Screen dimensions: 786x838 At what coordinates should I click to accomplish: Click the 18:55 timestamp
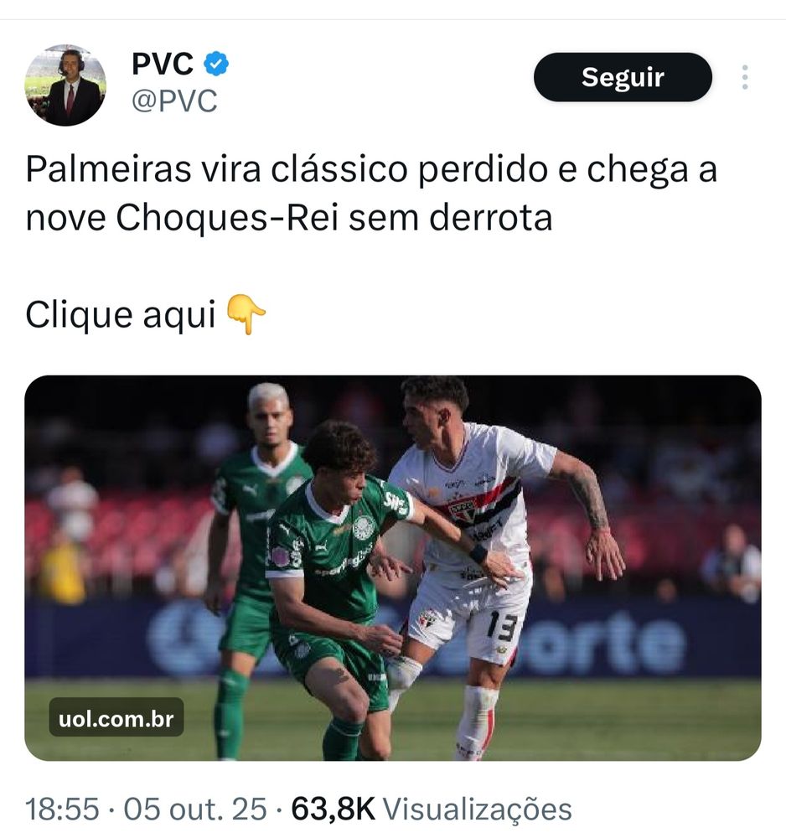pos(63,809)
